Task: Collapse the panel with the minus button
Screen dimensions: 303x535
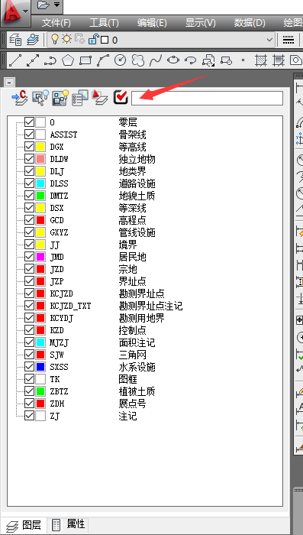Action: click(9, 83)
